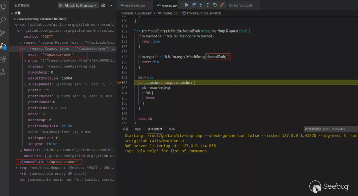Open the Search view in the activity bar
Viewport: 358px width, 196px height.
3,20
